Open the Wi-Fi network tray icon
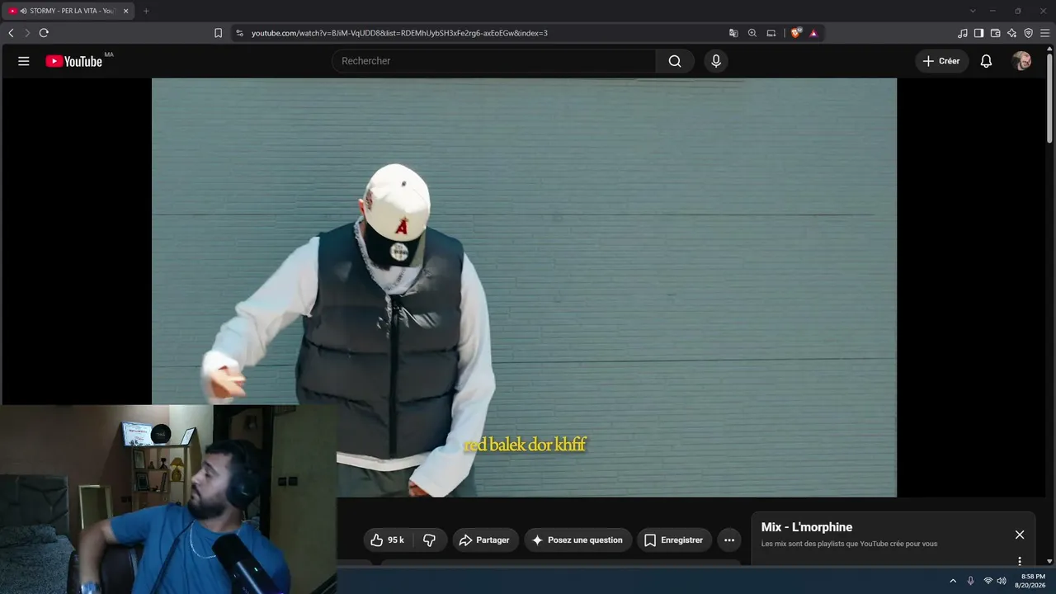The height and width of the screenshot is (594, 1056). pyautogui.click(x=988, y=581)
